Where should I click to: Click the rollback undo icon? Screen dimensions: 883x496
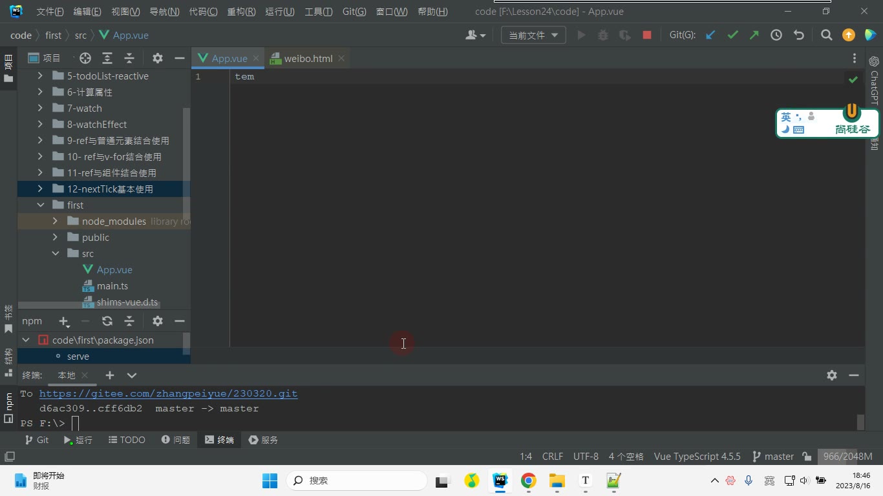coord(799,36)
